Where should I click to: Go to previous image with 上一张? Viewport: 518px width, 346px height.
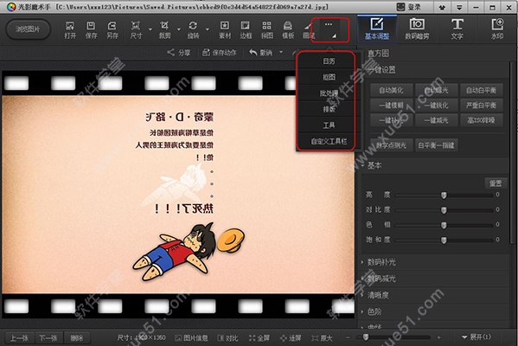pyautogui.click(x=19, y=337)
